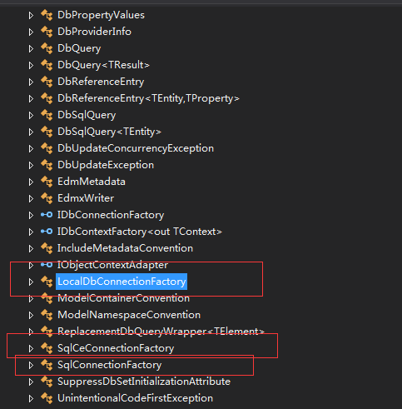Click the class icon next to EdmxWriter
Image resolution: width=402 pixels, height=409 pixels.
point(47,198)
